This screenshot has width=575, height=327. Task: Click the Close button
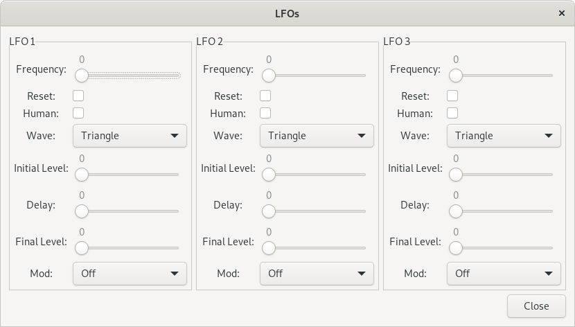coord(536,306)
